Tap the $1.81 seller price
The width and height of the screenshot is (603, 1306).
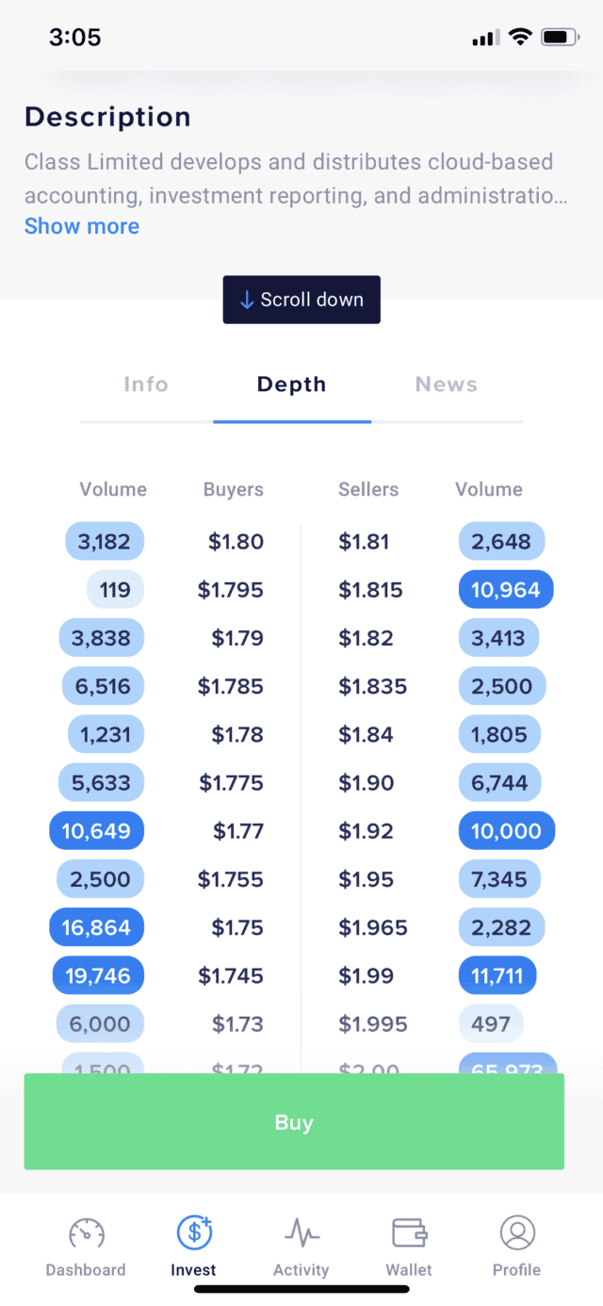364,542
